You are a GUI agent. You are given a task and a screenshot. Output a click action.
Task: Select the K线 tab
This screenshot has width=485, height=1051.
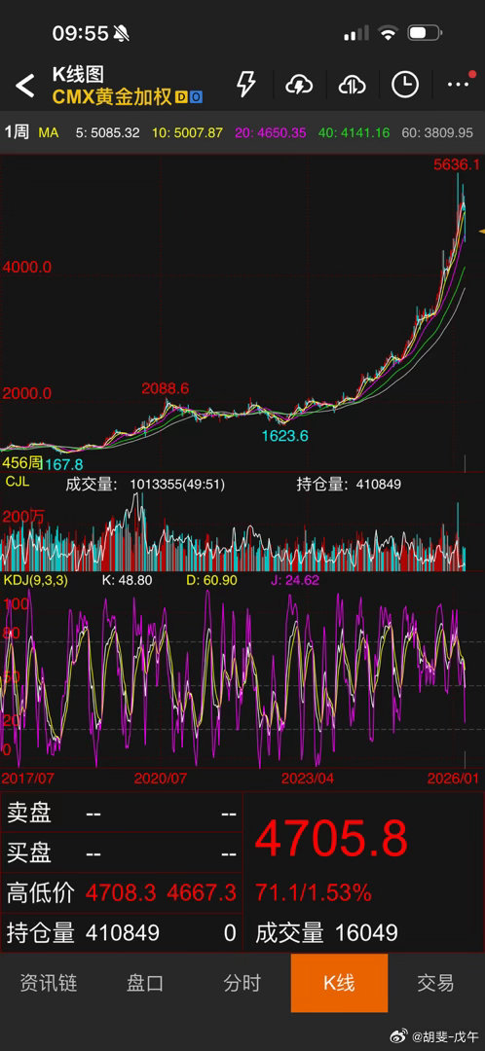pos(340,983)
